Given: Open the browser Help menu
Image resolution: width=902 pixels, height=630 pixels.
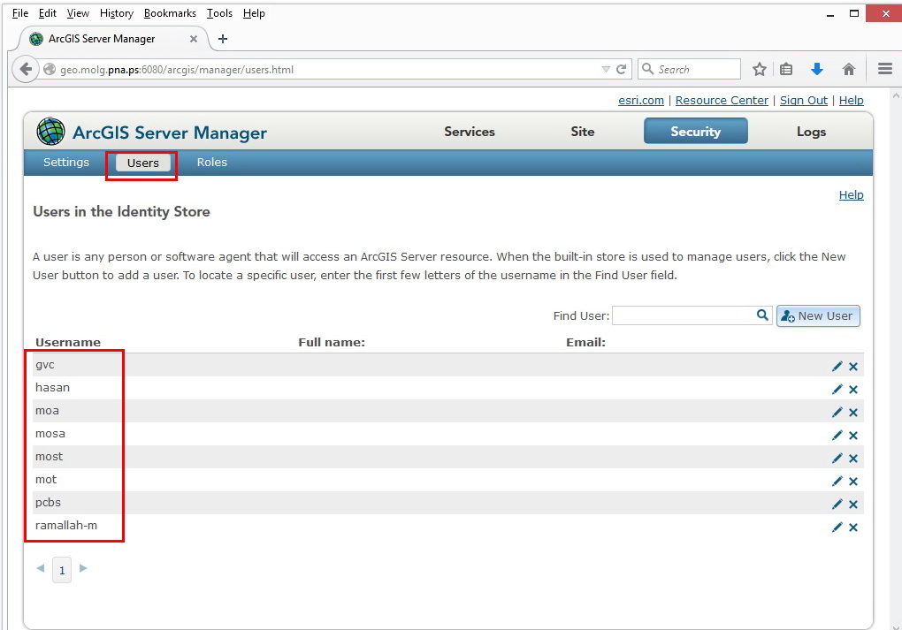Looking at the screenshot, I should click(x=254, y=13).
